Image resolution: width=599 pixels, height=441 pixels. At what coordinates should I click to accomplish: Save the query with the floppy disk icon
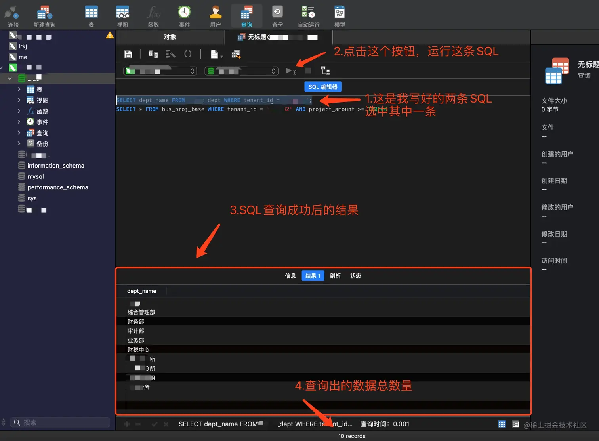(128, 54)
